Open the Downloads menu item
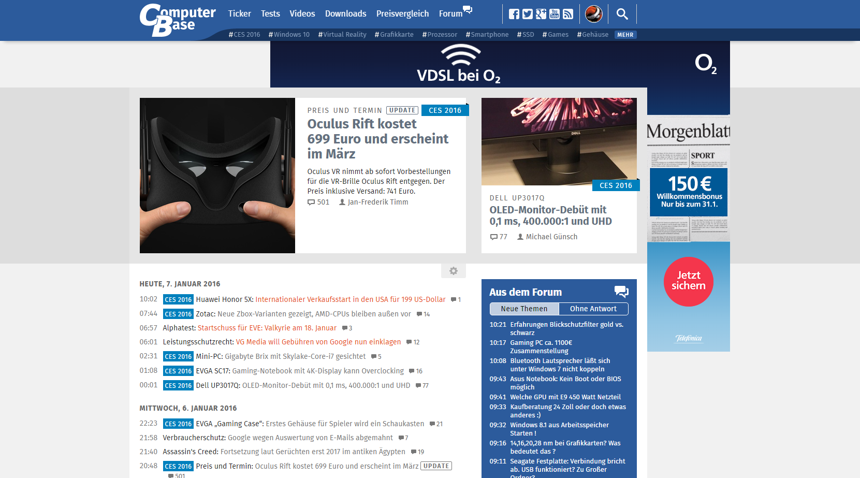 [x=345, y=13]
